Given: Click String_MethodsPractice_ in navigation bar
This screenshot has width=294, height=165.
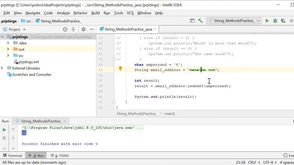Looking at the screenshot, I should coord(58,21).
